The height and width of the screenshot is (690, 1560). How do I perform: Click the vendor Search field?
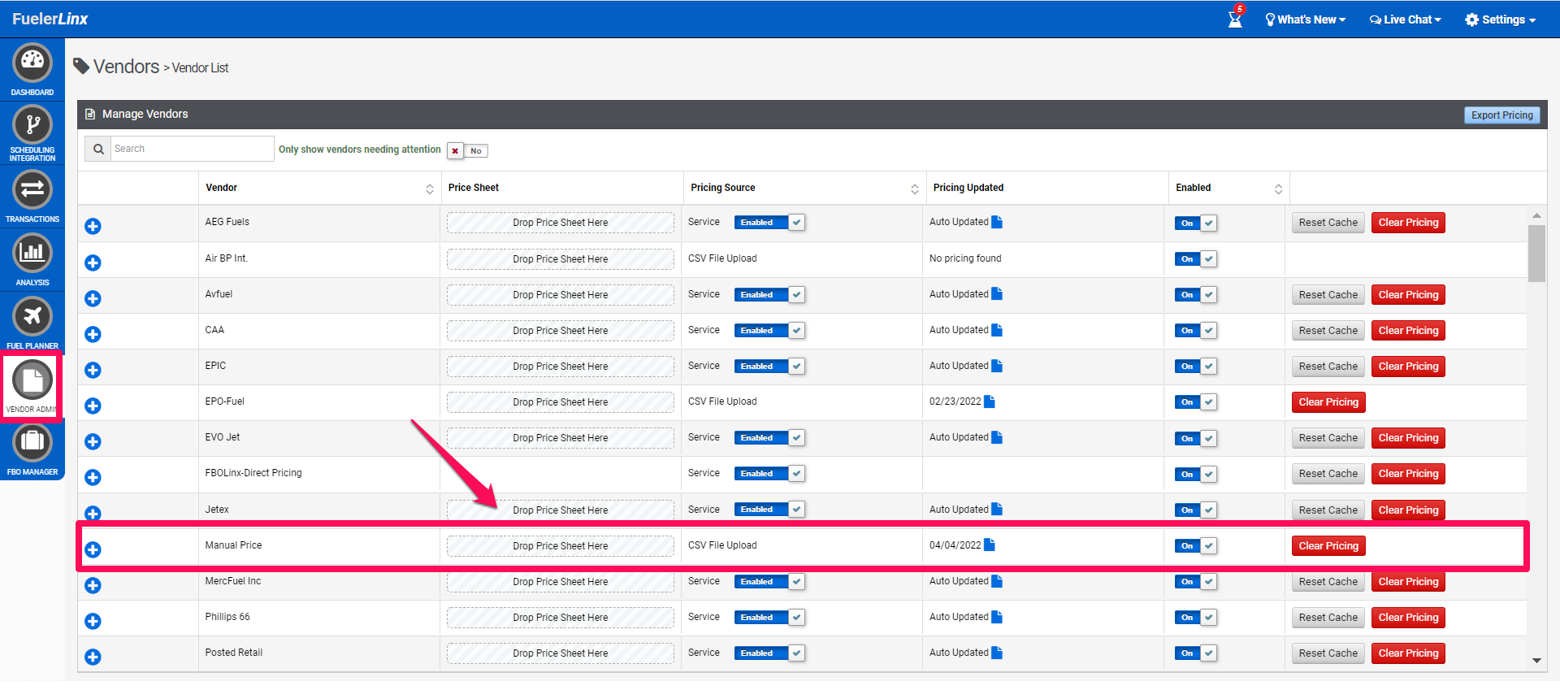192,149
